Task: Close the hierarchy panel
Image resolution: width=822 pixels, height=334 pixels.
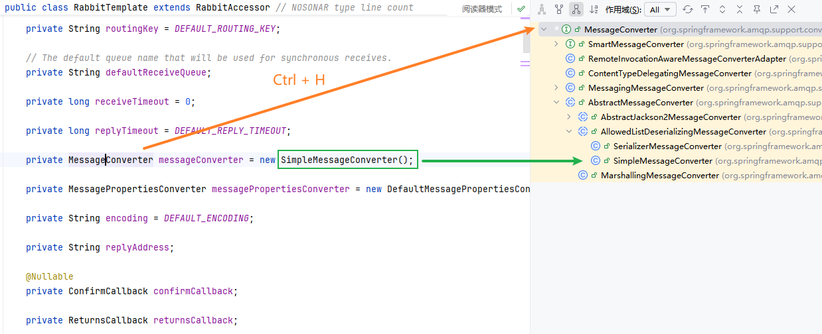Action: click(791, 9)
